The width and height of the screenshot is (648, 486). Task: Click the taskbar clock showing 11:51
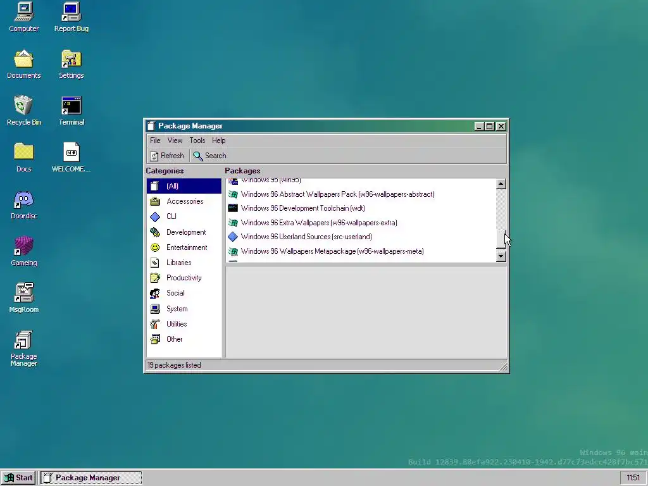coord(633,478)
